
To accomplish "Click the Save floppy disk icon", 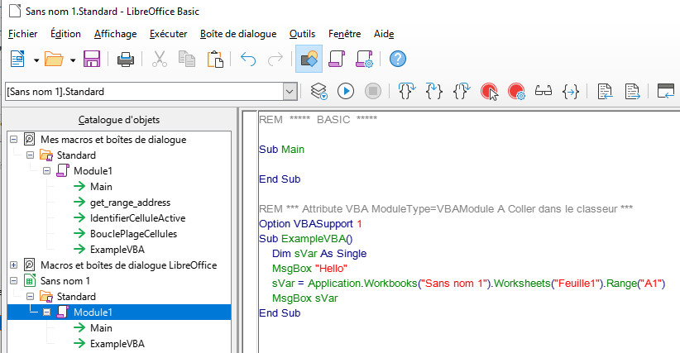I will [92, 59].
